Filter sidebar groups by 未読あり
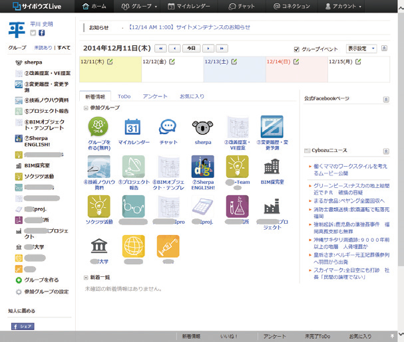 43,48
